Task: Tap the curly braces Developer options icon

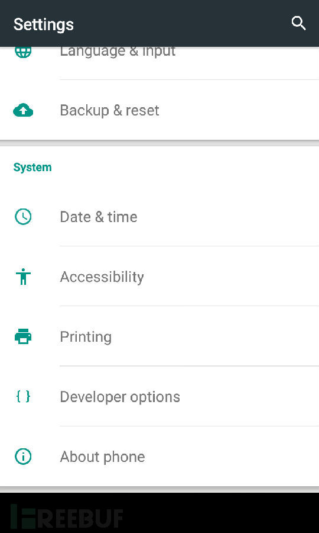Action: point(23,396)
